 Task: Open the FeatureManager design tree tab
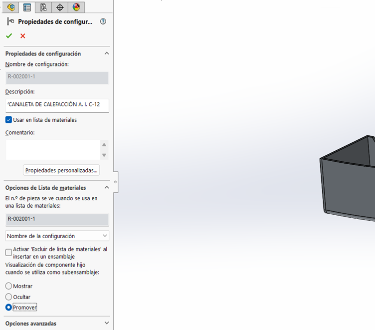[x=10, y=7]
